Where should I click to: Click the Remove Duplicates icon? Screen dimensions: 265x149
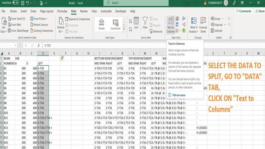click(x=177, y=25)
